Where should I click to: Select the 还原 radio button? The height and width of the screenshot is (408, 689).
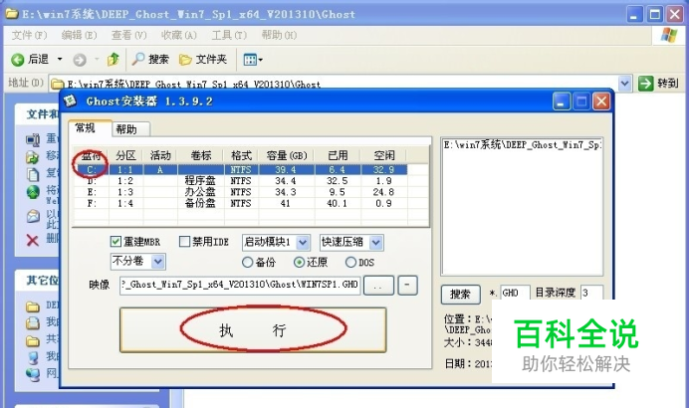[300, 262]
